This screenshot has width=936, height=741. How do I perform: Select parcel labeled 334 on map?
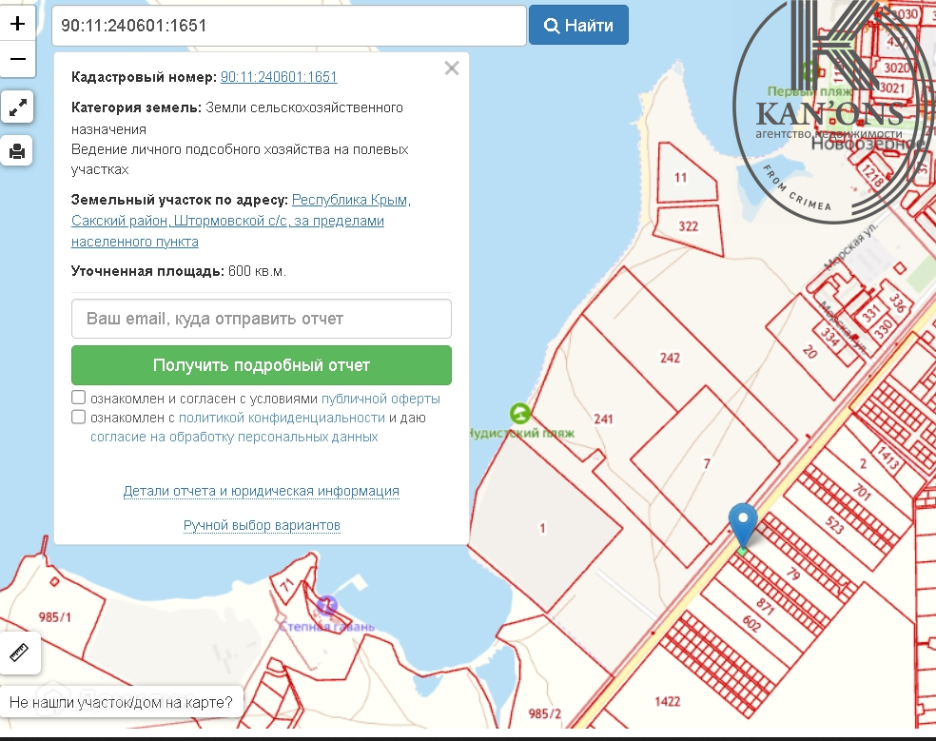[829, 338]
